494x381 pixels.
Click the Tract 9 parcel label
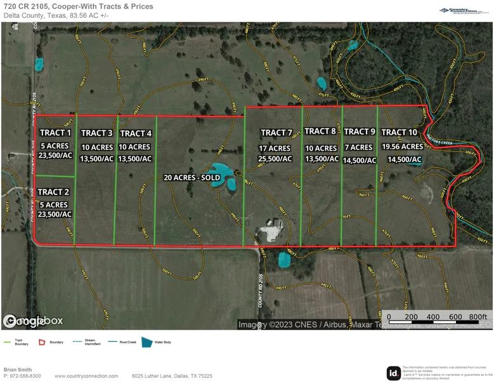(x=360, y=131)
